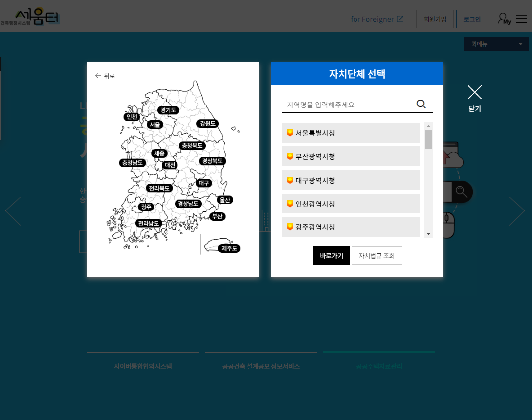The width and height of the screenshot is (532, 420).
Task: Open the My page user icon
Action: point(504,19)
